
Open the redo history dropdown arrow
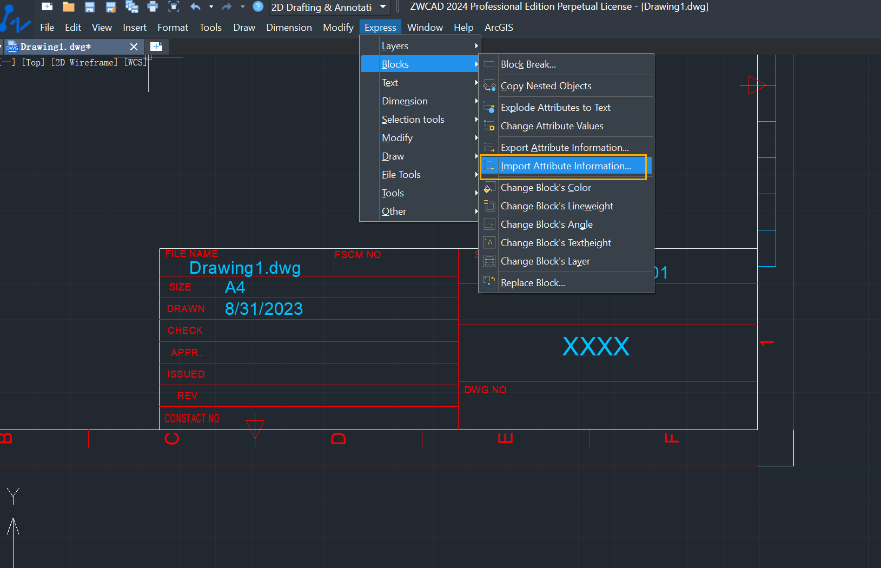tap(242, 6)
